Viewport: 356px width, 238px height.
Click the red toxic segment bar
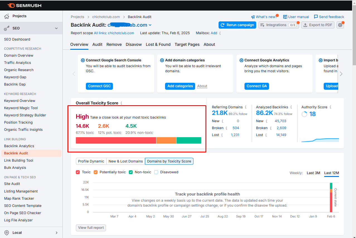116,140
